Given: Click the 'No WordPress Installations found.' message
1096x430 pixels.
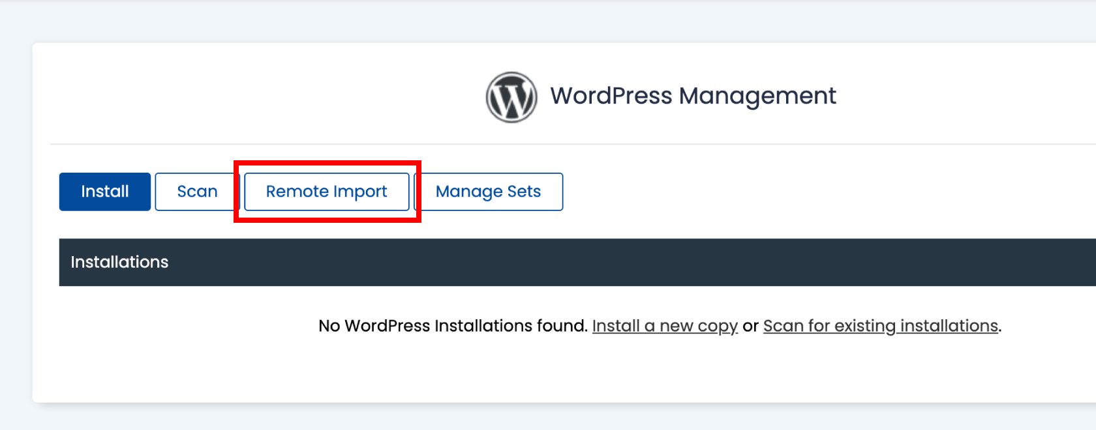Looking at the screenshot, I should coord(453,326).
